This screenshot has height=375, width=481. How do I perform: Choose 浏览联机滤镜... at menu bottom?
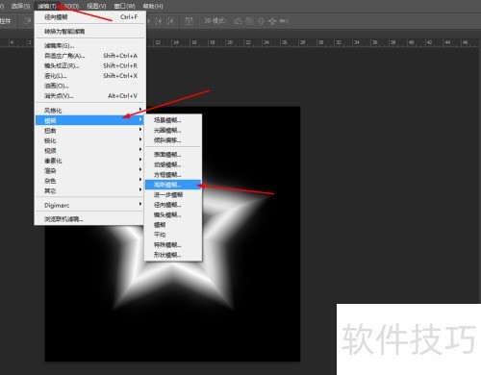pos(90,219)
